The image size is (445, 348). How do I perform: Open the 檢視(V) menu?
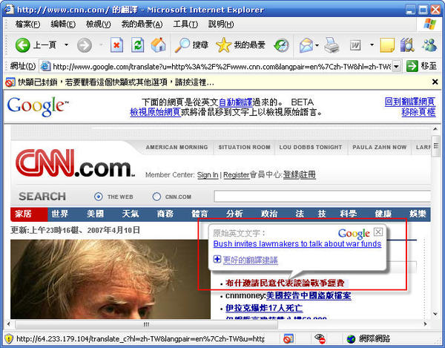pyautogui.click(x=99, y=24)
